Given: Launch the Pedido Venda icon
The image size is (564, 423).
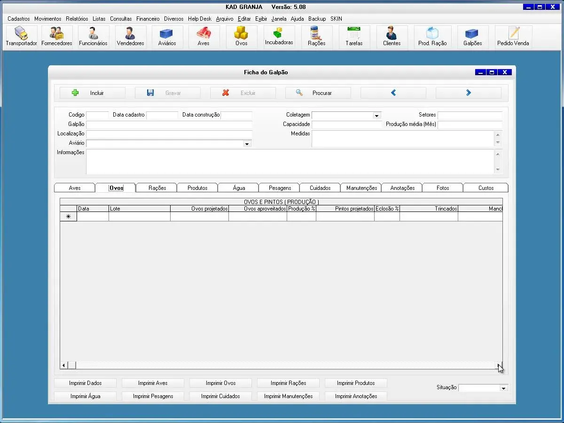Looking at the screenshot, I should 513,37.
